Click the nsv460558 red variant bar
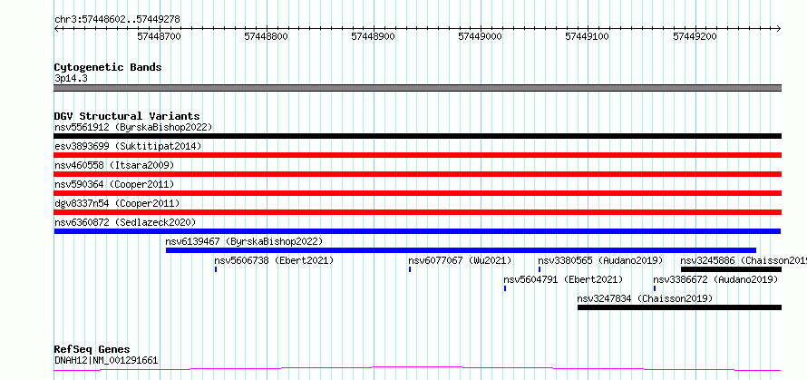Screen dimensions: 807x380 pyautogui.click(x=417, y=174)
